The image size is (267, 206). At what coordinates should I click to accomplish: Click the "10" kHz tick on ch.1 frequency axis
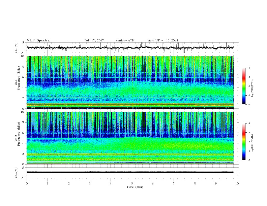click(23, 56)
